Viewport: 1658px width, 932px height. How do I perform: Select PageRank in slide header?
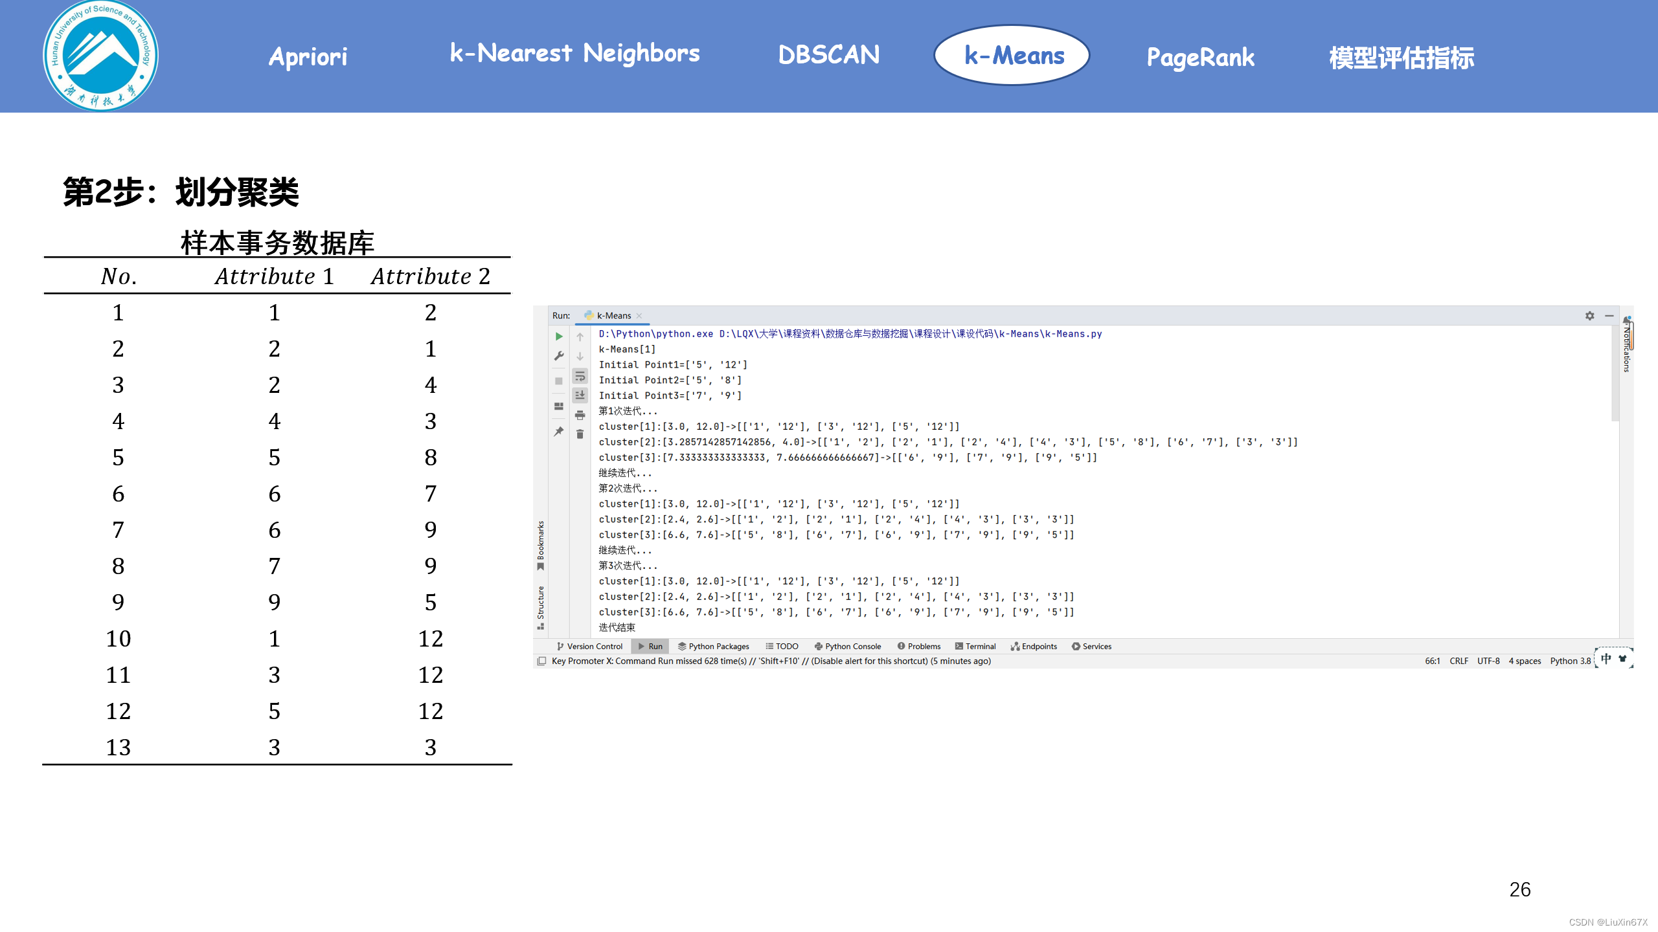1200,57
